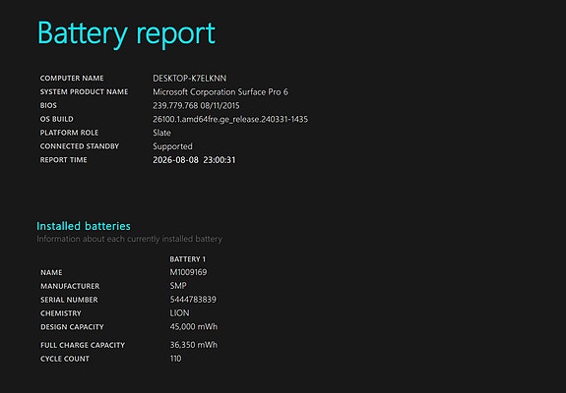Click the Battery report title heading
This screenshot has width=566, height=393.
[x=126, y=33]
